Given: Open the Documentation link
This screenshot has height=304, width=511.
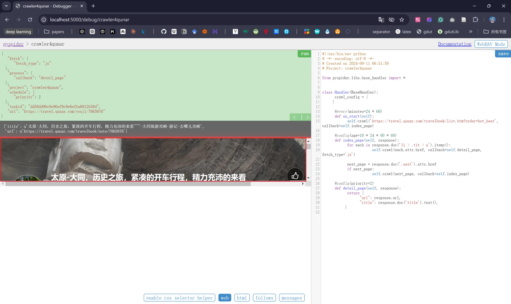Looking at the screenshot, I should point(455,44).
